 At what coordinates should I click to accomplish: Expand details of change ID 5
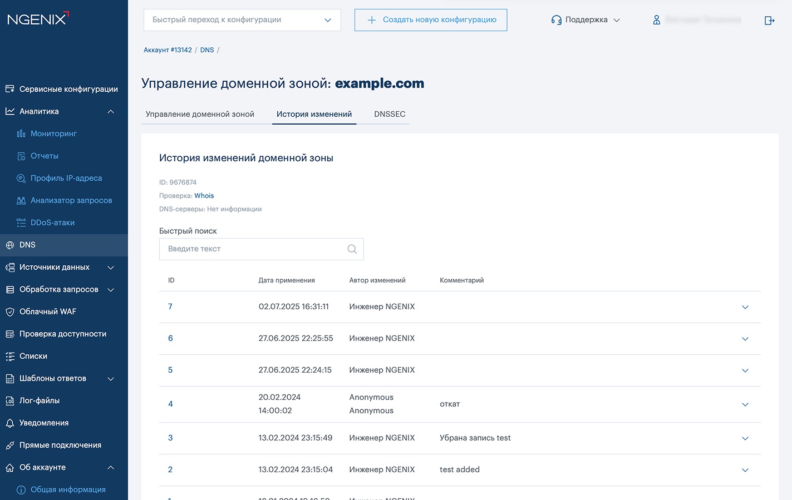(x=745, y=370)
